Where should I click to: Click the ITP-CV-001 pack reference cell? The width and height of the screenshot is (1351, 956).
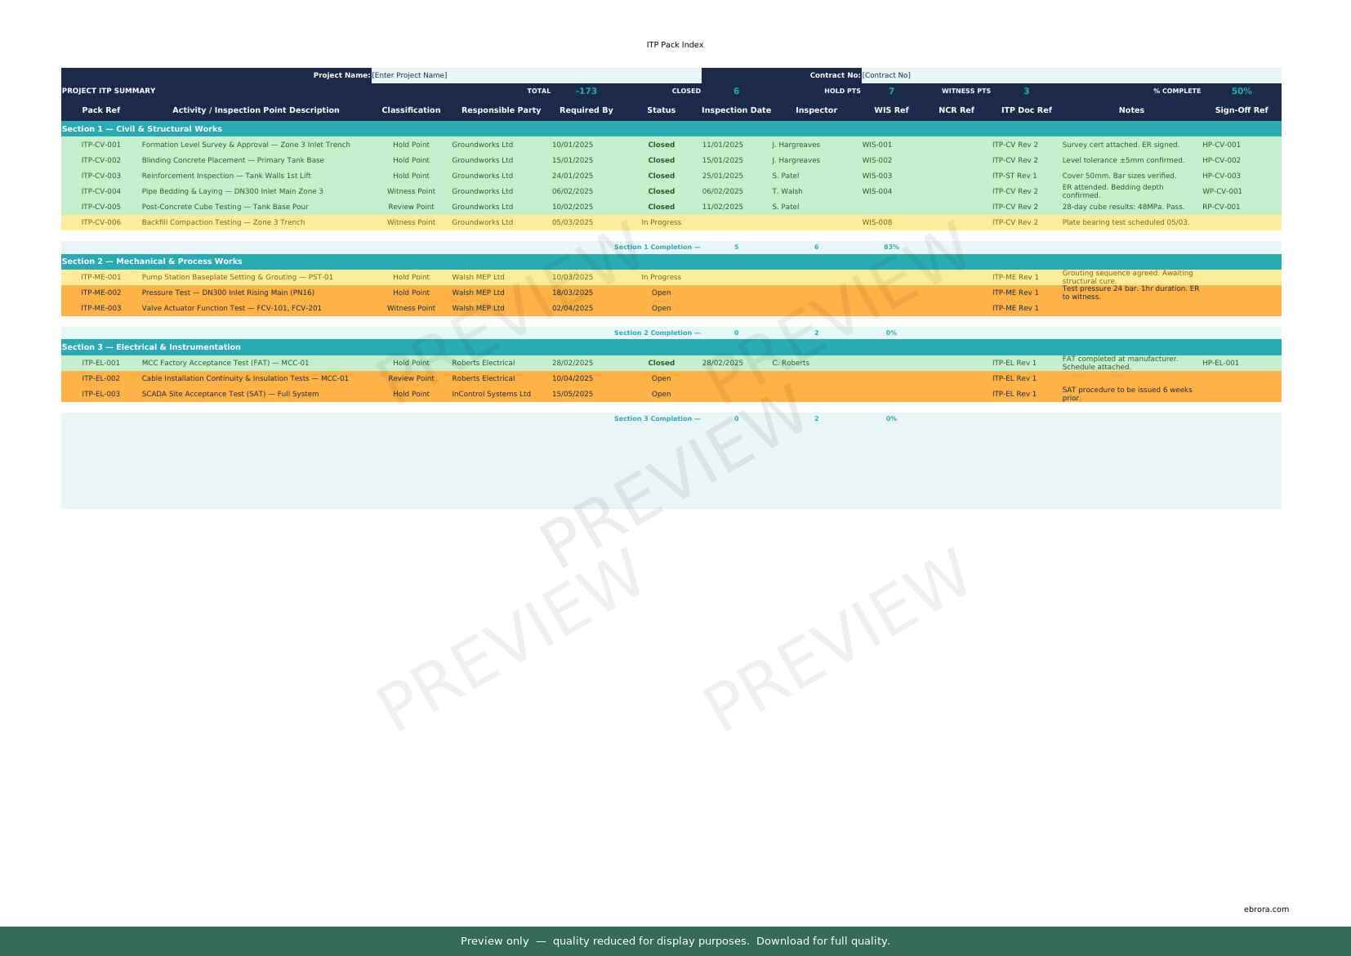click(101, 145)
